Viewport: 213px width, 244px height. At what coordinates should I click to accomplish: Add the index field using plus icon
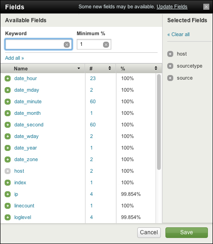pyautogui.click(x=7, y=182)
